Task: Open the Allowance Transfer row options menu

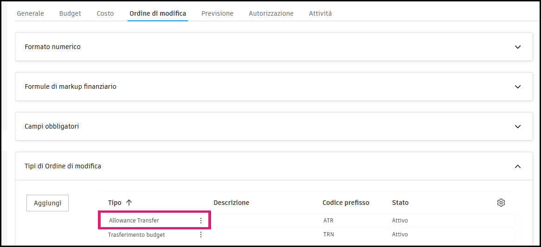Action: pyautogui.click(x=201, y=221)
